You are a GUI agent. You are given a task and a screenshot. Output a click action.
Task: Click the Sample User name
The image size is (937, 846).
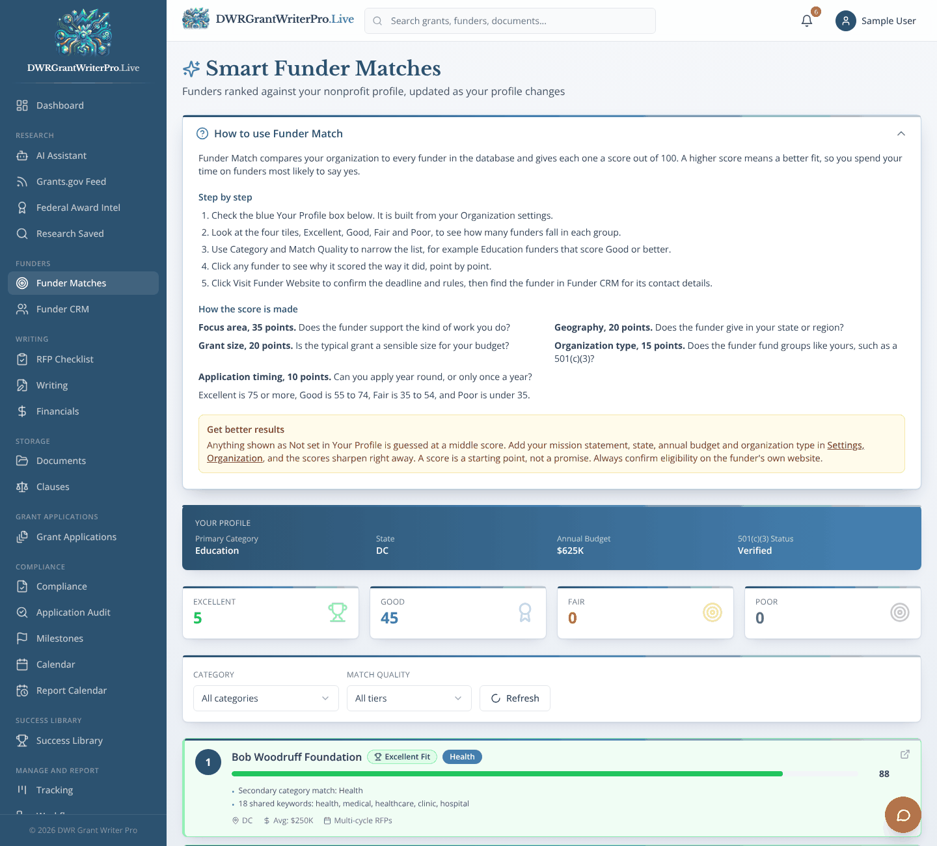[888, 21]
